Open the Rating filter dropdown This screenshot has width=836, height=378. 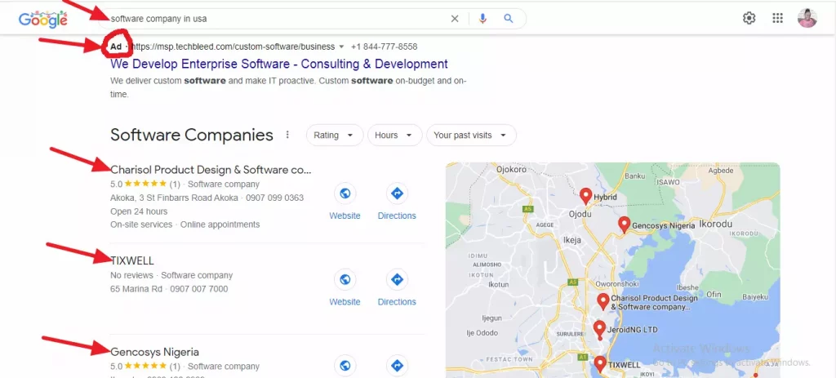335,136
